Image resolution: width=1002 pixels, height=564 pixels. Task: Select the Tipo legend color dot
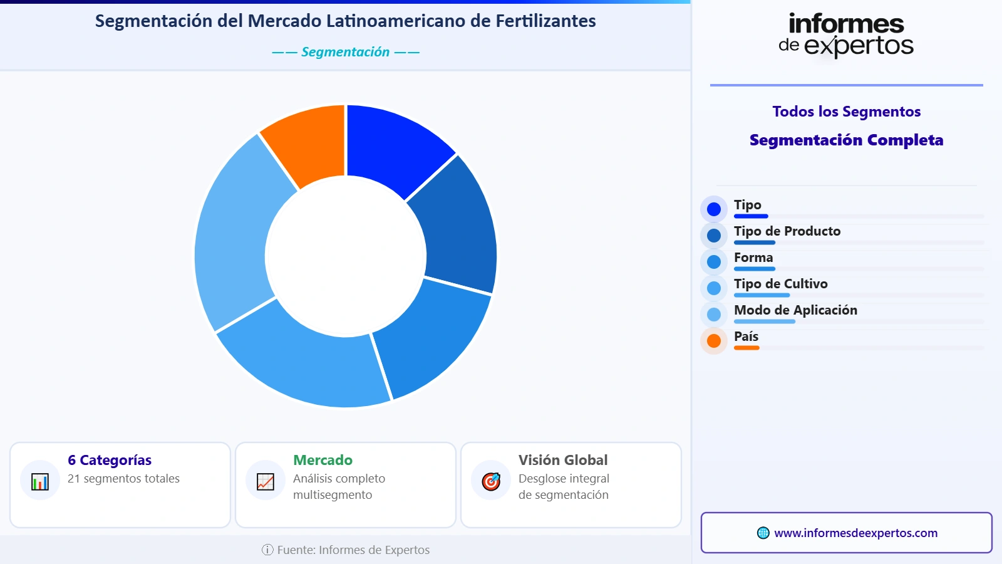click(x=714, y=209)
